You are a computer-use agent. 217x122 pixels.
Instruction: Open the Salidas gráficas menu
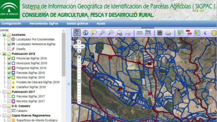(x=77, y=23)
